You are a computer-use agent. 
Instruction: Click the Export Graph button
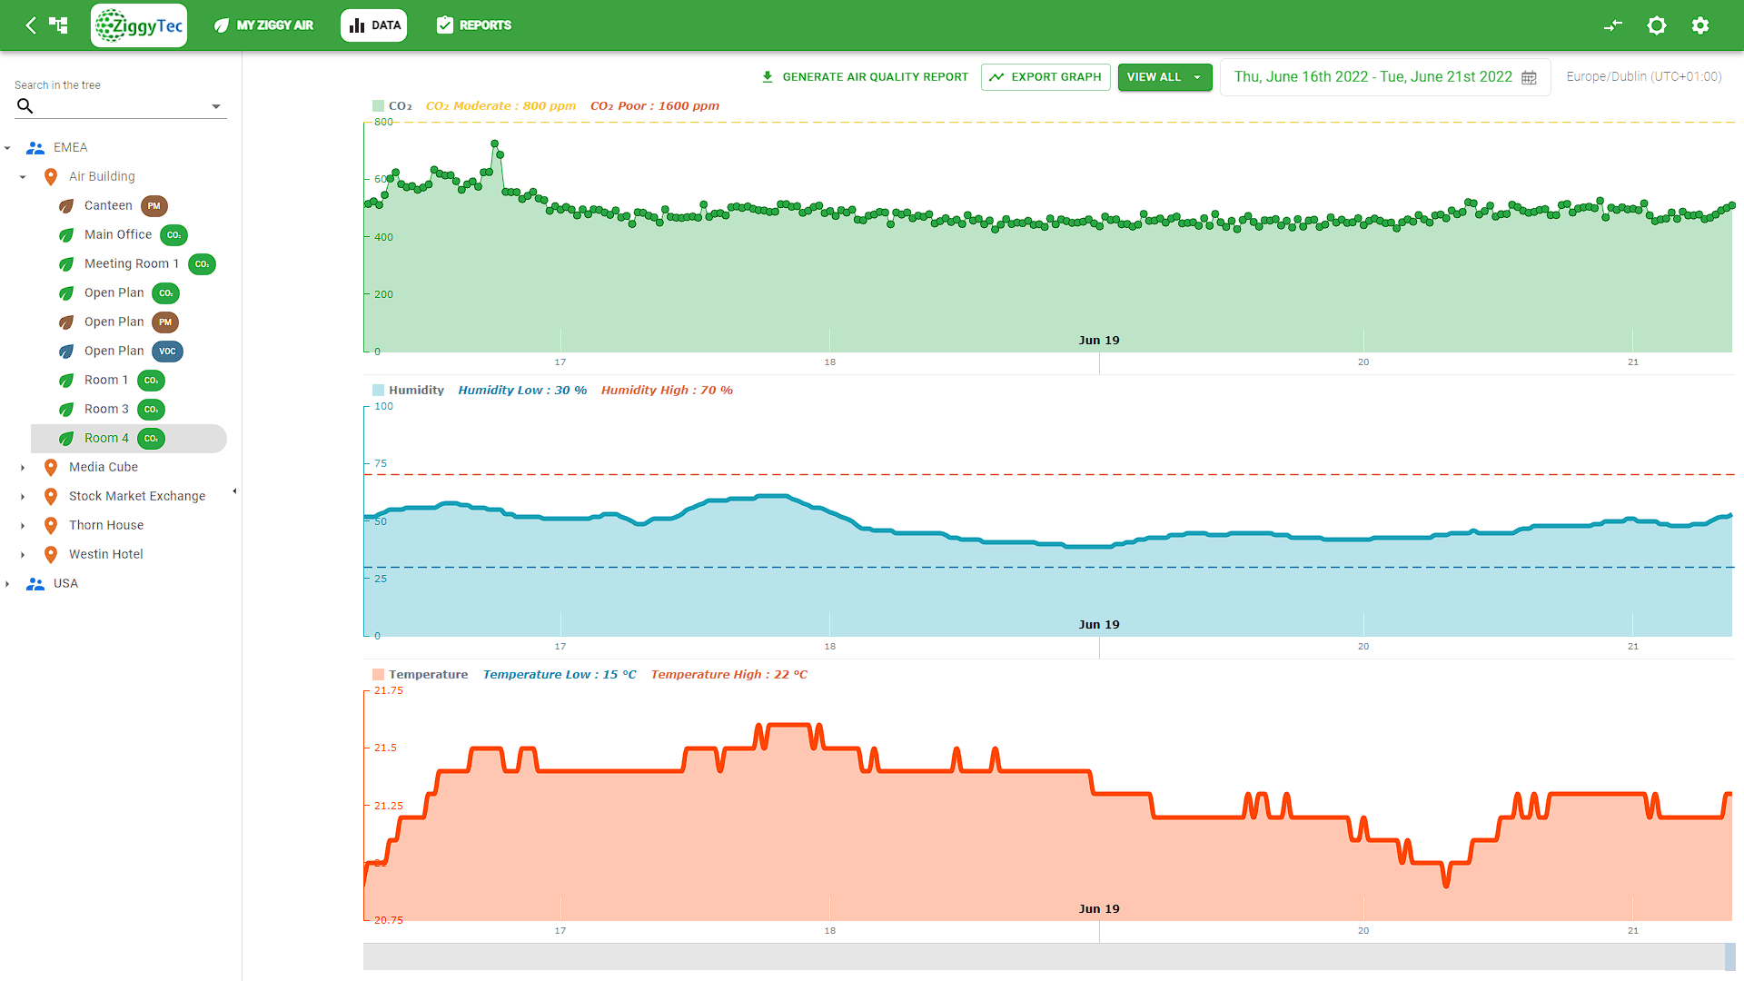click(x=1045, y=77)
